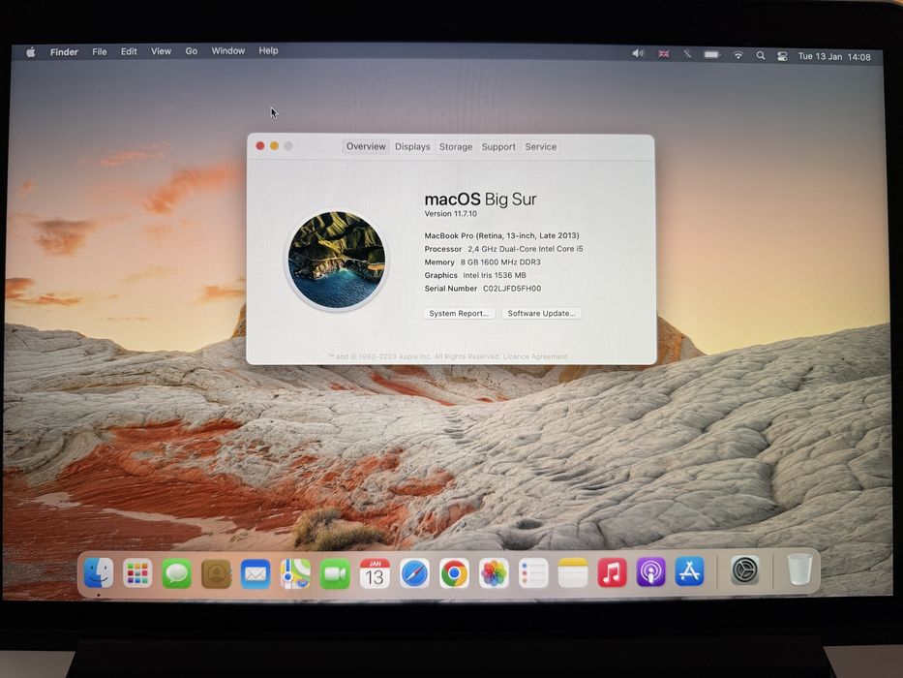Open the Wi-Fi menu

[737, 55]
